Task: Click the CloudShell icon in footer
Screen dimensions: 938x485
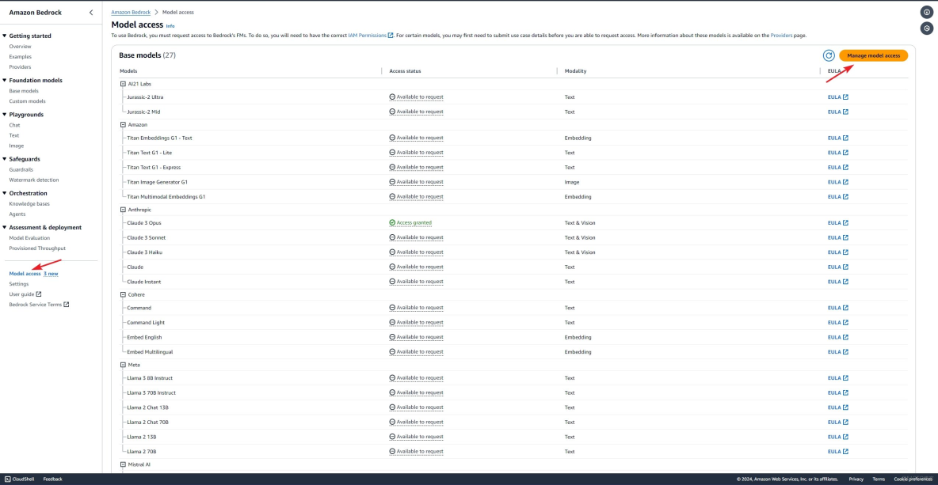Action: [7, 479]
